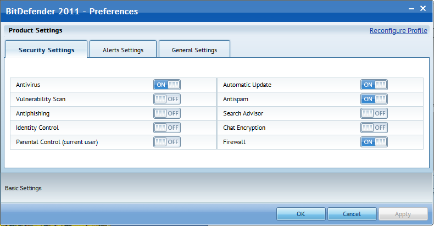Click the Antispam label

coord(236,99)
